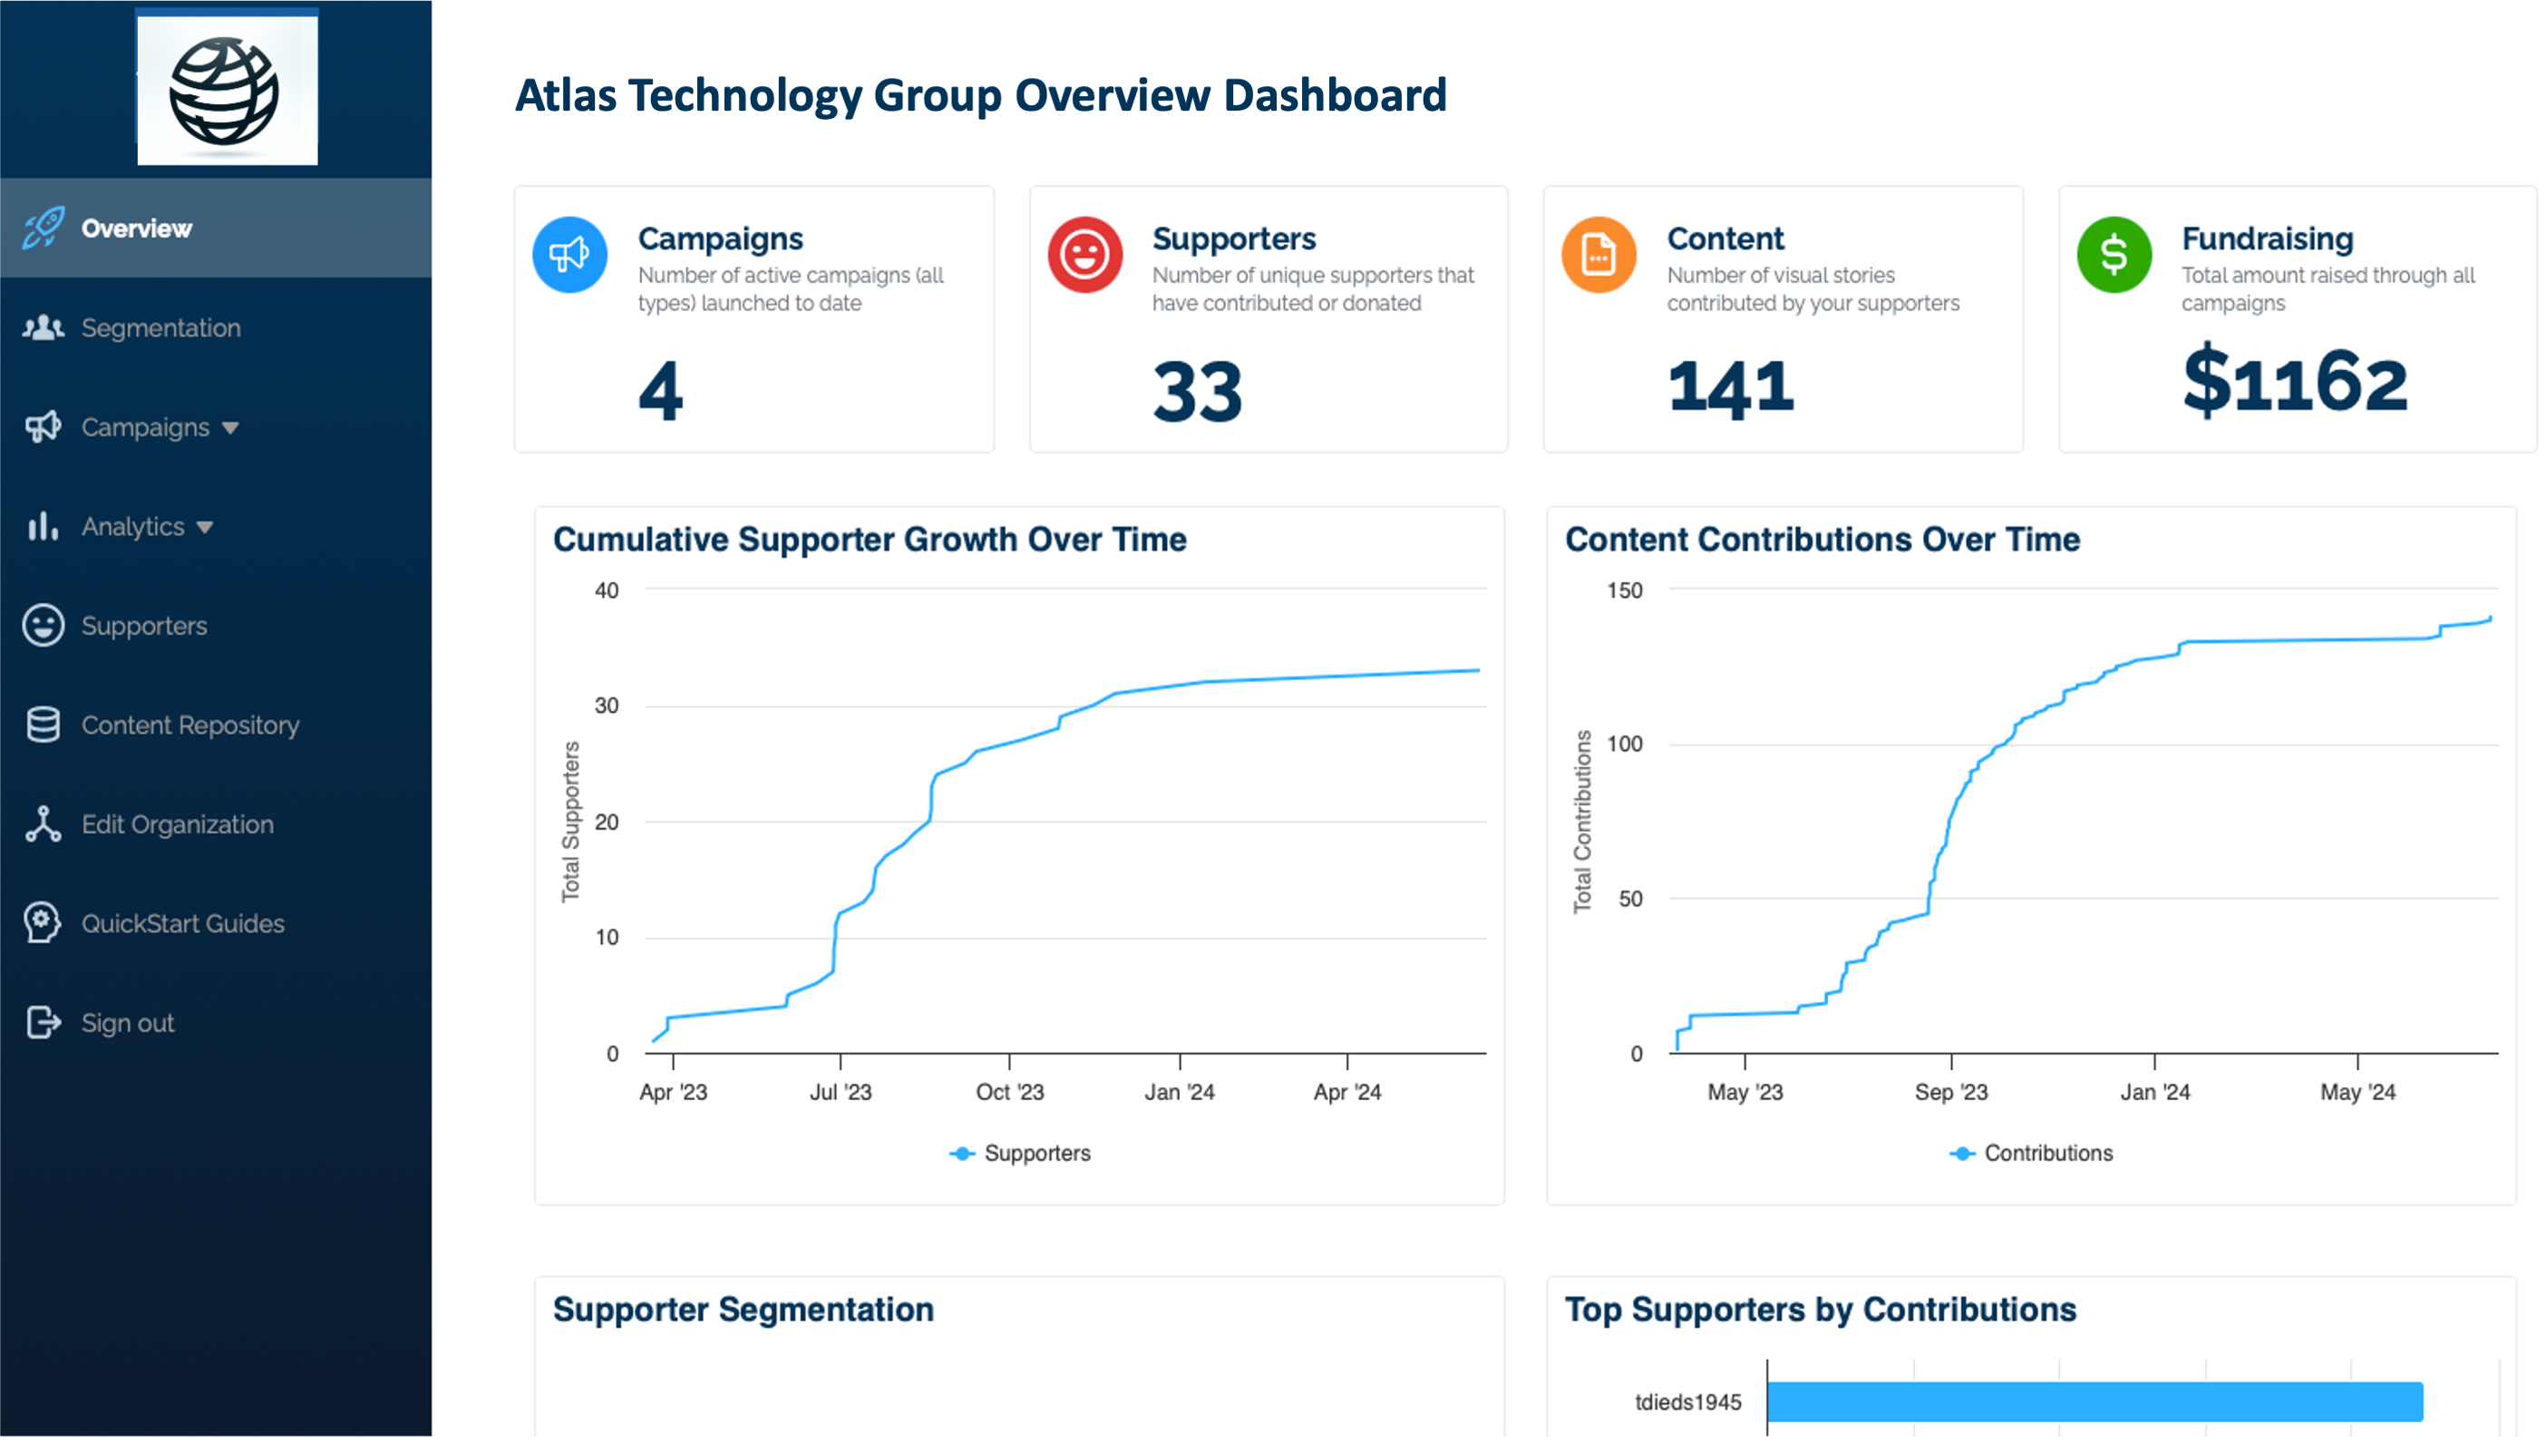Click the supporters count value 33
Screen dimensions: 2547x1442
(x=1197, y=391)
